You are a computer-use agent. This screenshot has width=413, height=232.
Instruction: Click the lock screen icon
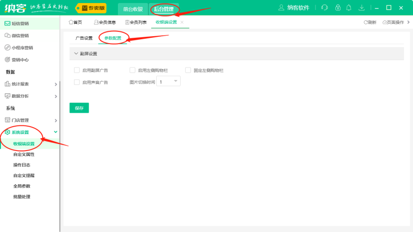(338, 7)
